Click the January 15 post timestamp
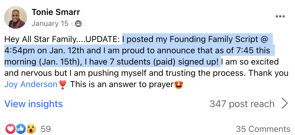This screenshot has height=135, width=295. [50, 24]
